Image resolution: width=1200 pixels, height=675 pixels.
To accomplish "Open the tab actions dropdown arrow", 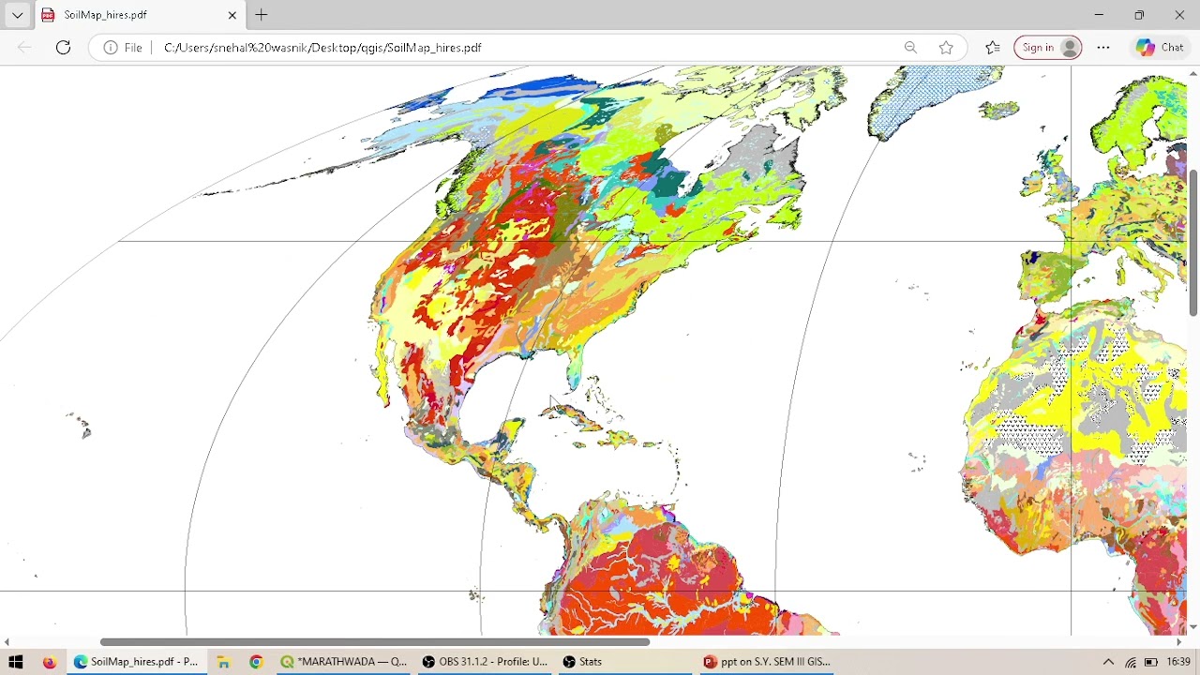I will (17, 15).
